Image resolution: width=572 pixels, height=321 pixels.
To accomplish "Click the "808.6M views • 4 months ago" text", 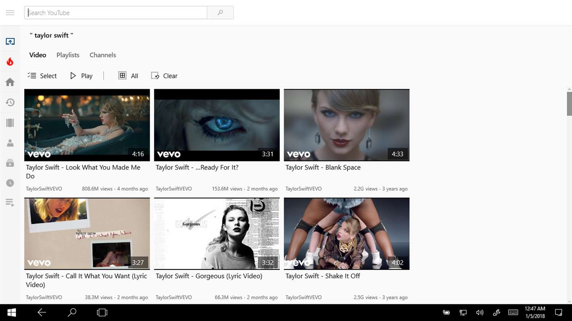I will pos(115,189).
